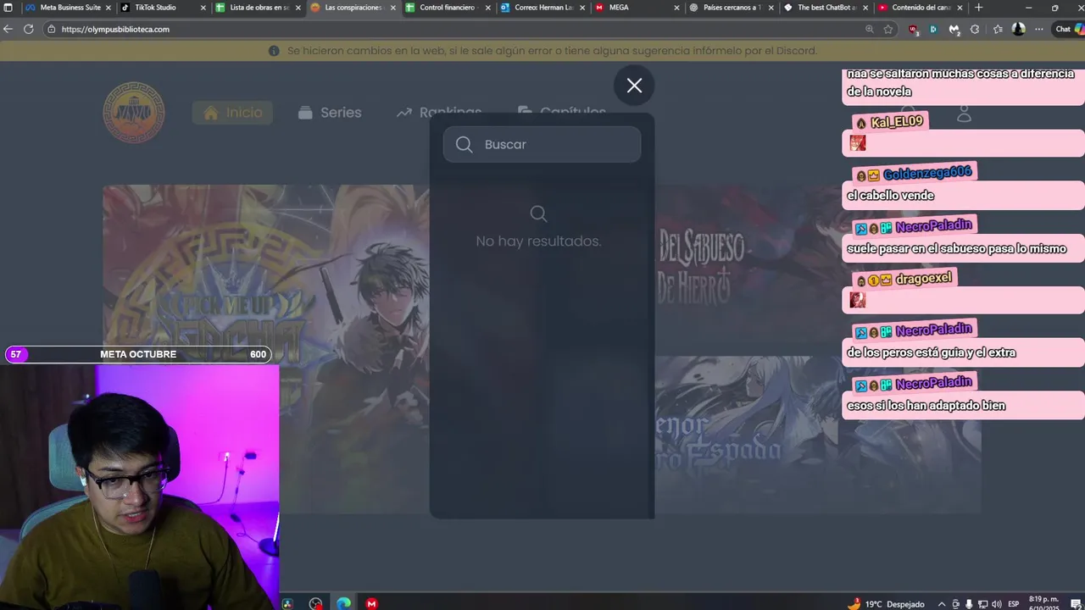Screen dimensions: 1085x610
Task: Click the 'de los peros está guia y el extra' message
Action: pos(931,352)
